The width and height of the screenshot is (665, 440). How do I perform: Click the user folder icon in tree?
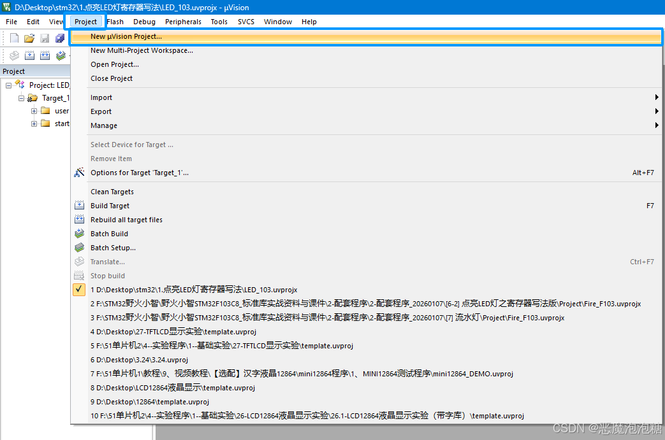(45, 111)
